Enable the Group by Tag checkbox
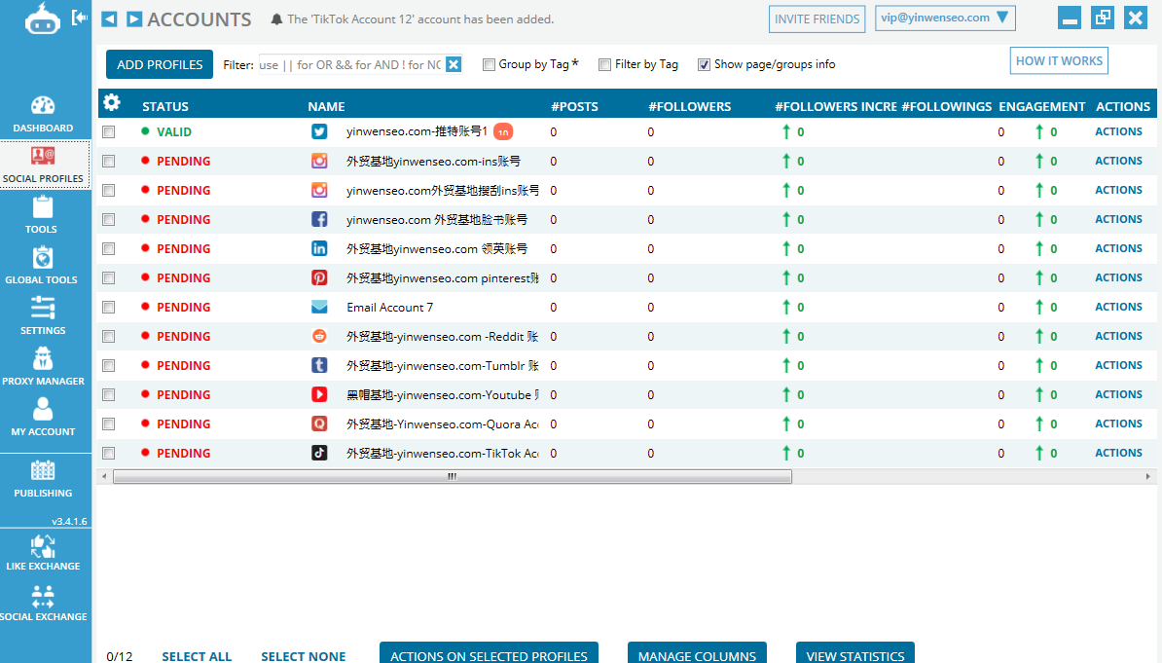The image size is (1162, 663). tap(490, 65)
